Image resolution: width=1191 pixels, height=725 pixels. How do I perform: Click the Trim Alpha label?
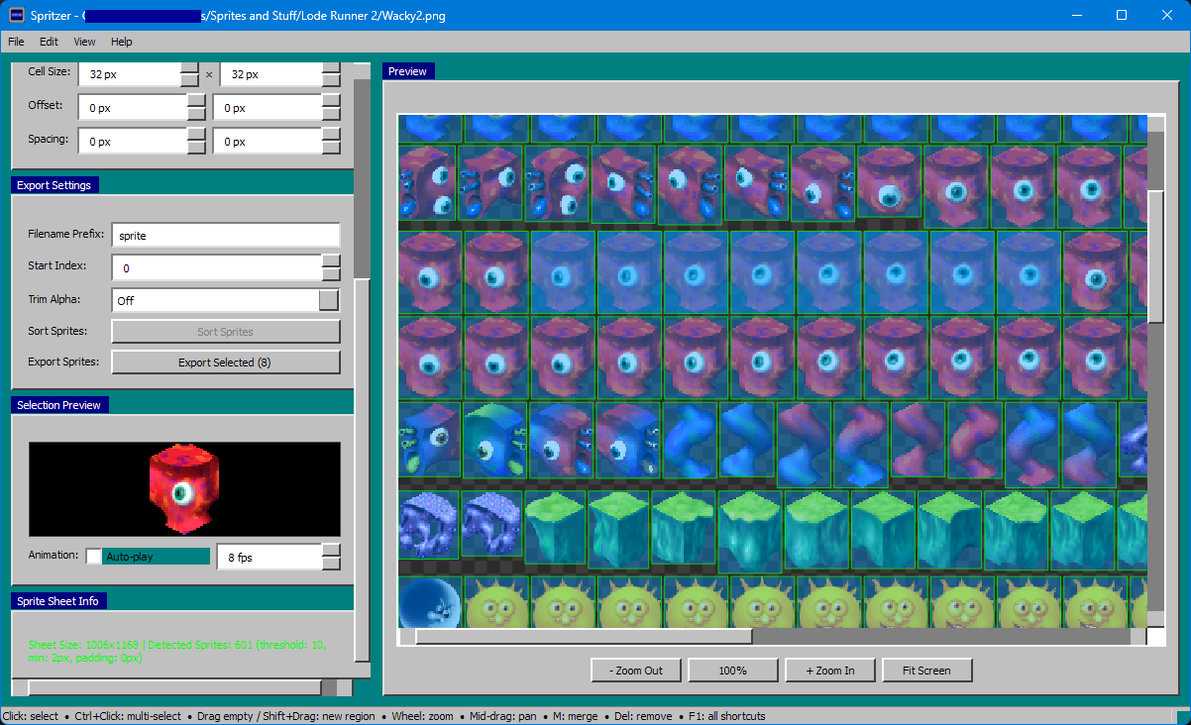pyautogui.click(x=54, y=299)
